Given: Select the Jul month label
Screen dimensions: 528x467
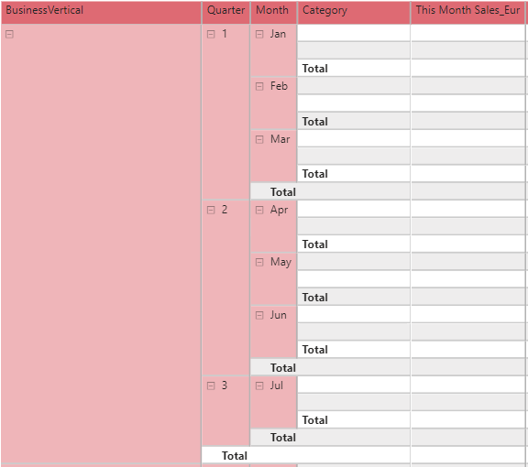Looking at the screenshot, I should click(277, 386).
